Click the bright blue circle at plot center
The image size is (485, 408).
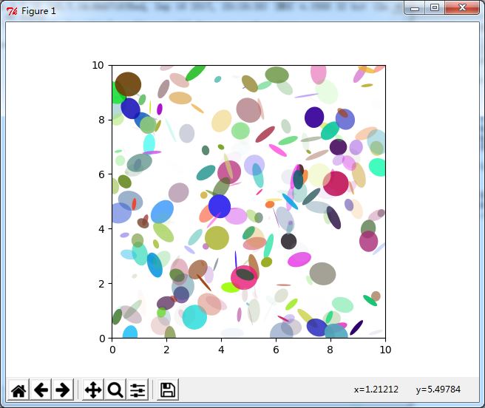click(220, 206)
